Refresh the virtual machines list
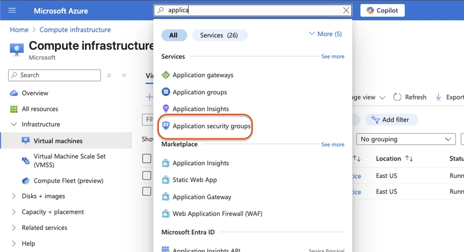 (410, 97)
